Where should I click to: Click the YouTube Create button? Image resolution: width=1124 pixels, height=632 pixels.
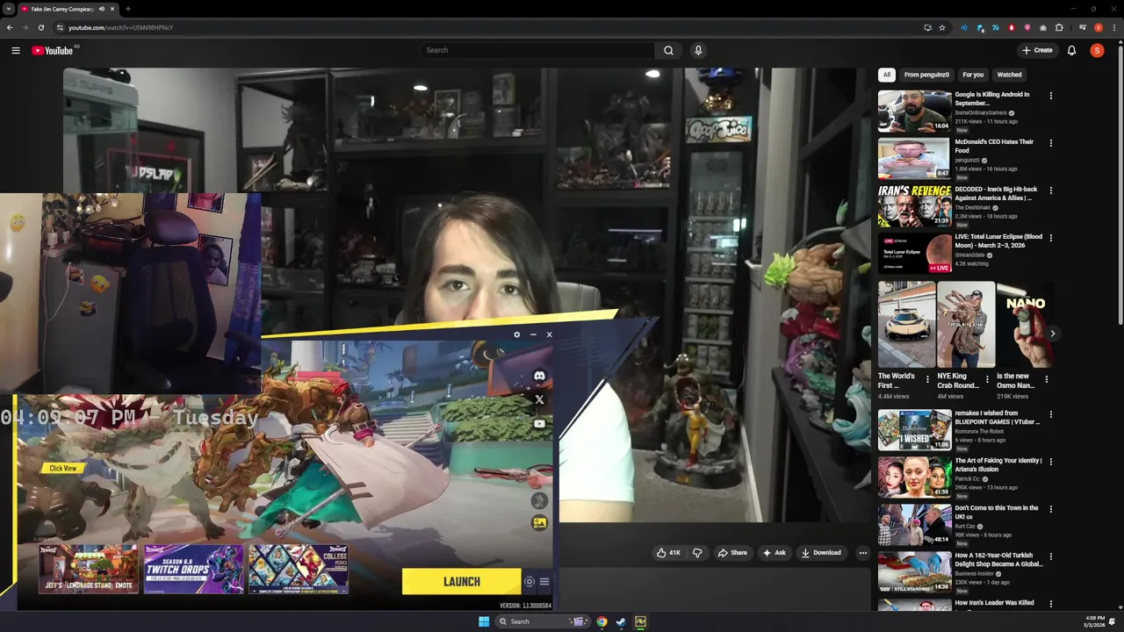pos(1037,50)
